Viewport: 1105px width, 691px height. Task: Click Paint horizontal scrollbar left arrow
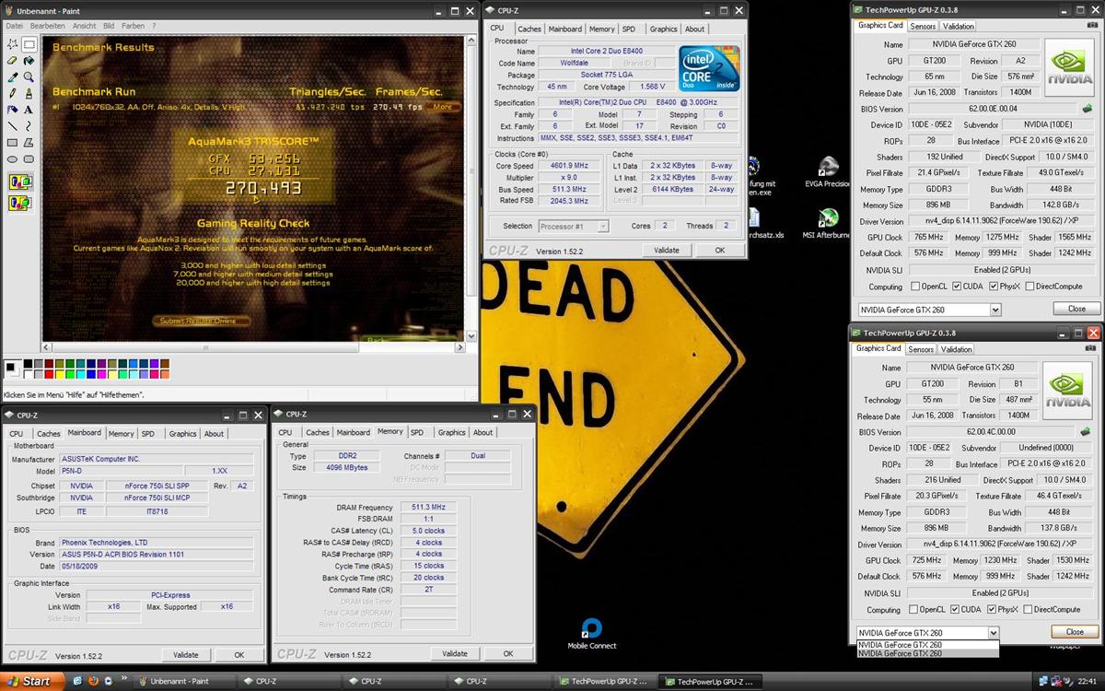coord(49,346)
